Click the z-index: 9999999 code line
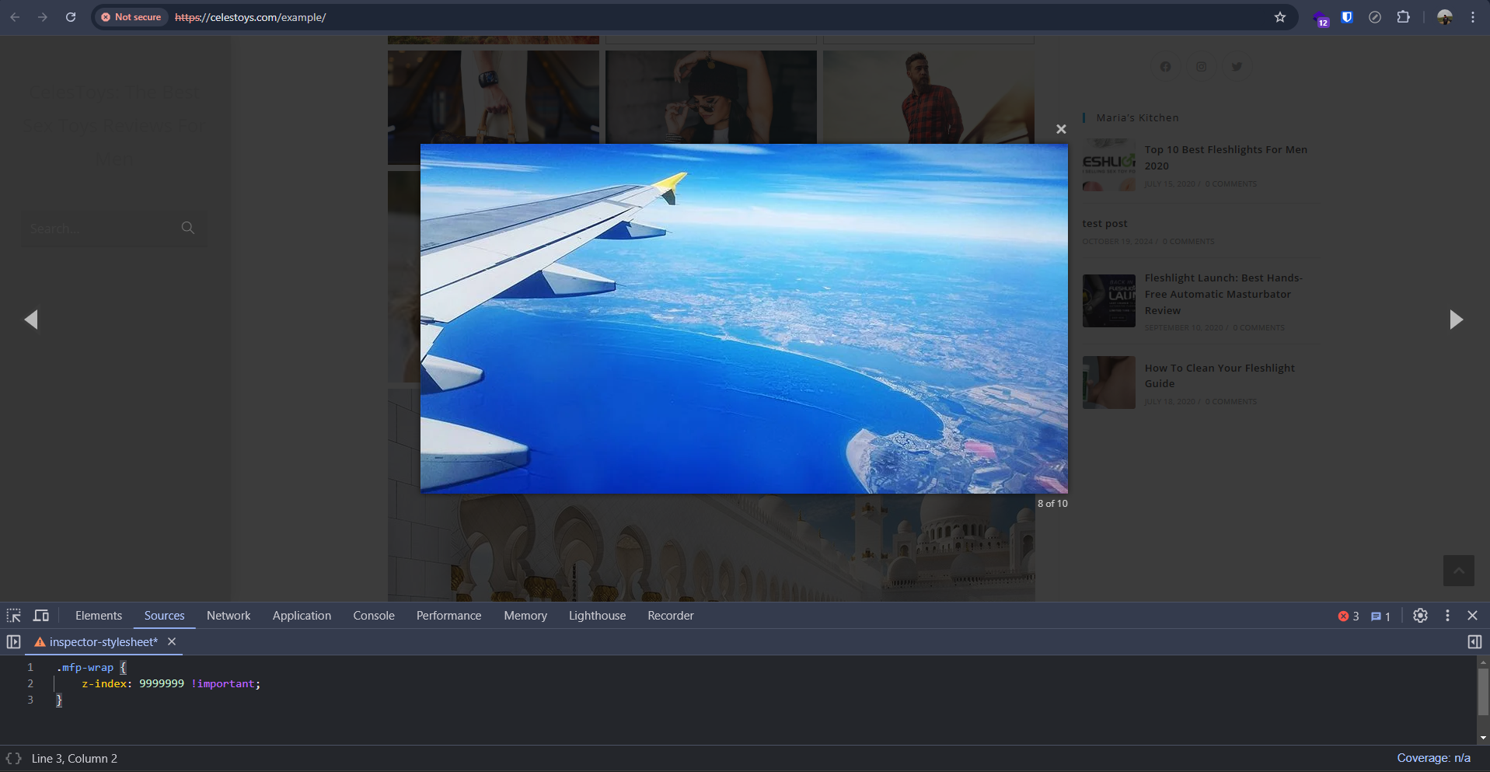 [171, 684]
